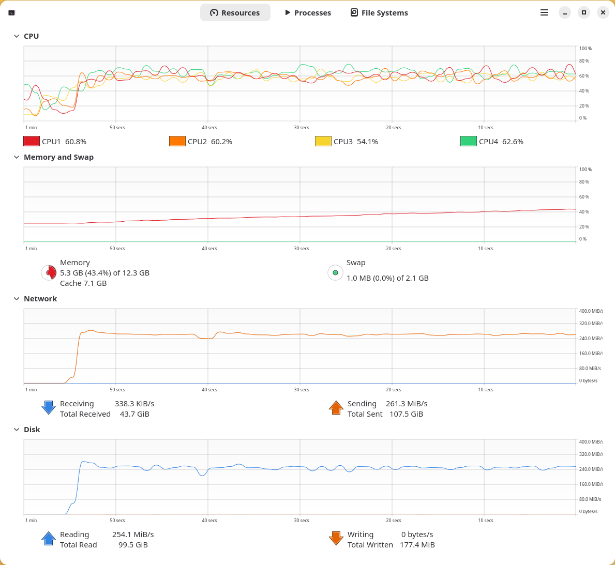Click the yellow CPU3 color swatch
Screen dimensions: 615x565
click(323, 141)
